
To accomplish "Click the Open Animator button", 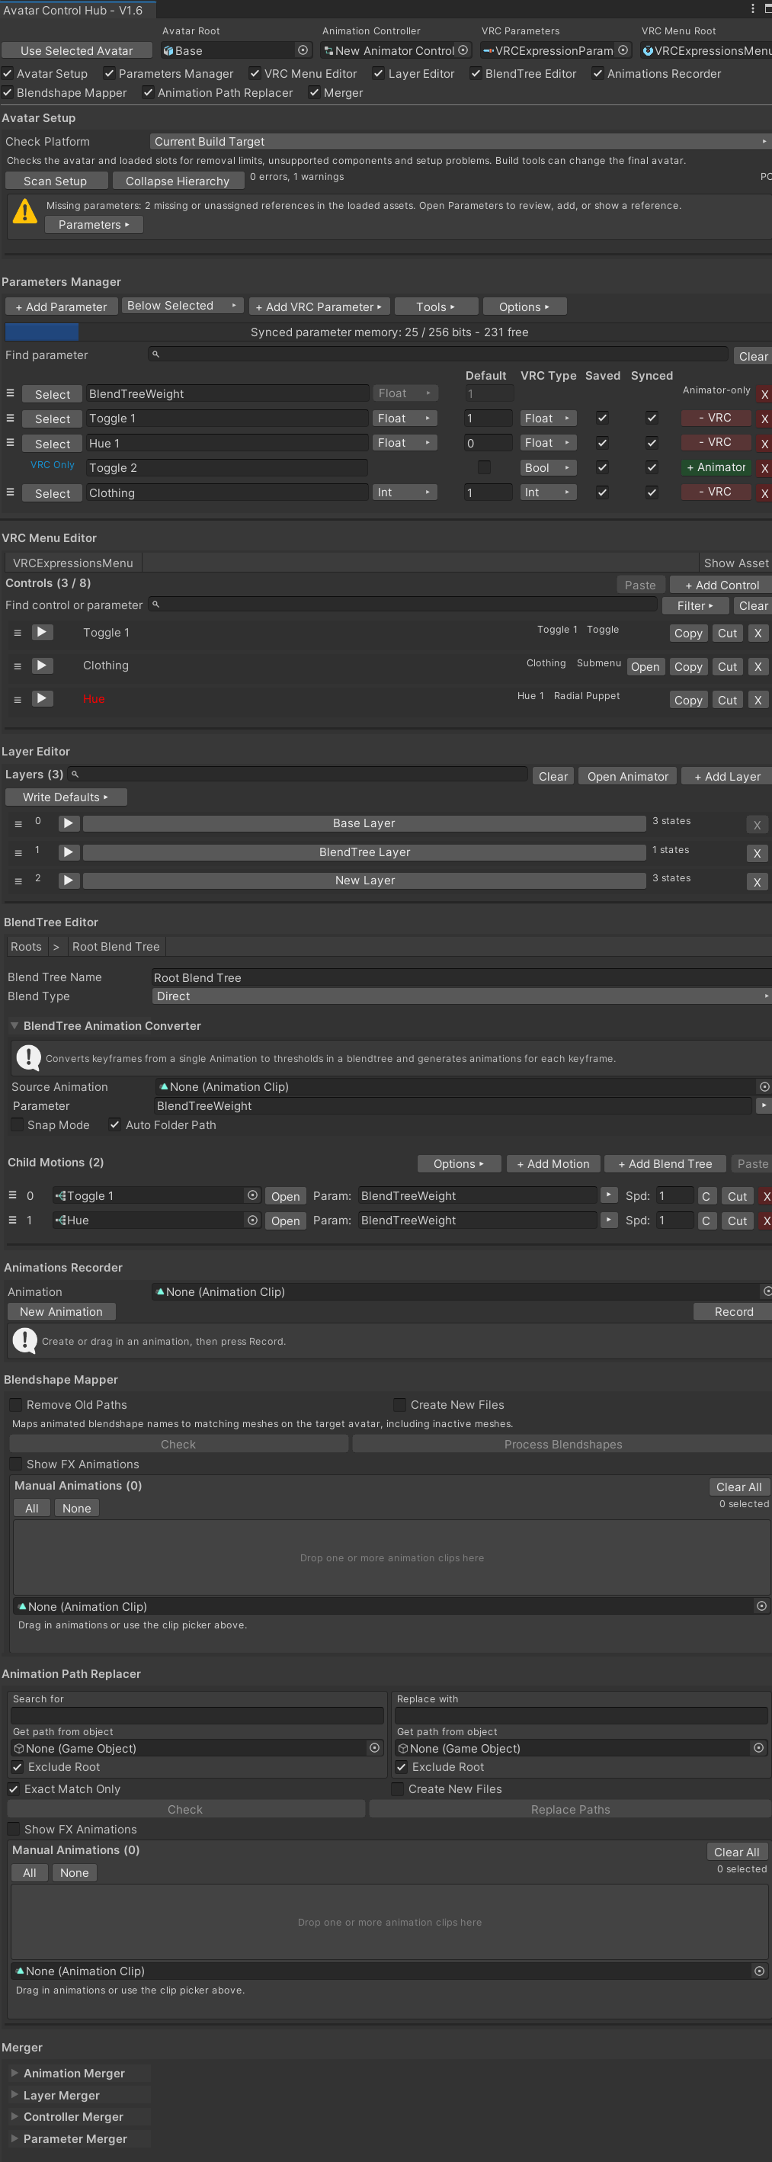I will pos(628,776).
